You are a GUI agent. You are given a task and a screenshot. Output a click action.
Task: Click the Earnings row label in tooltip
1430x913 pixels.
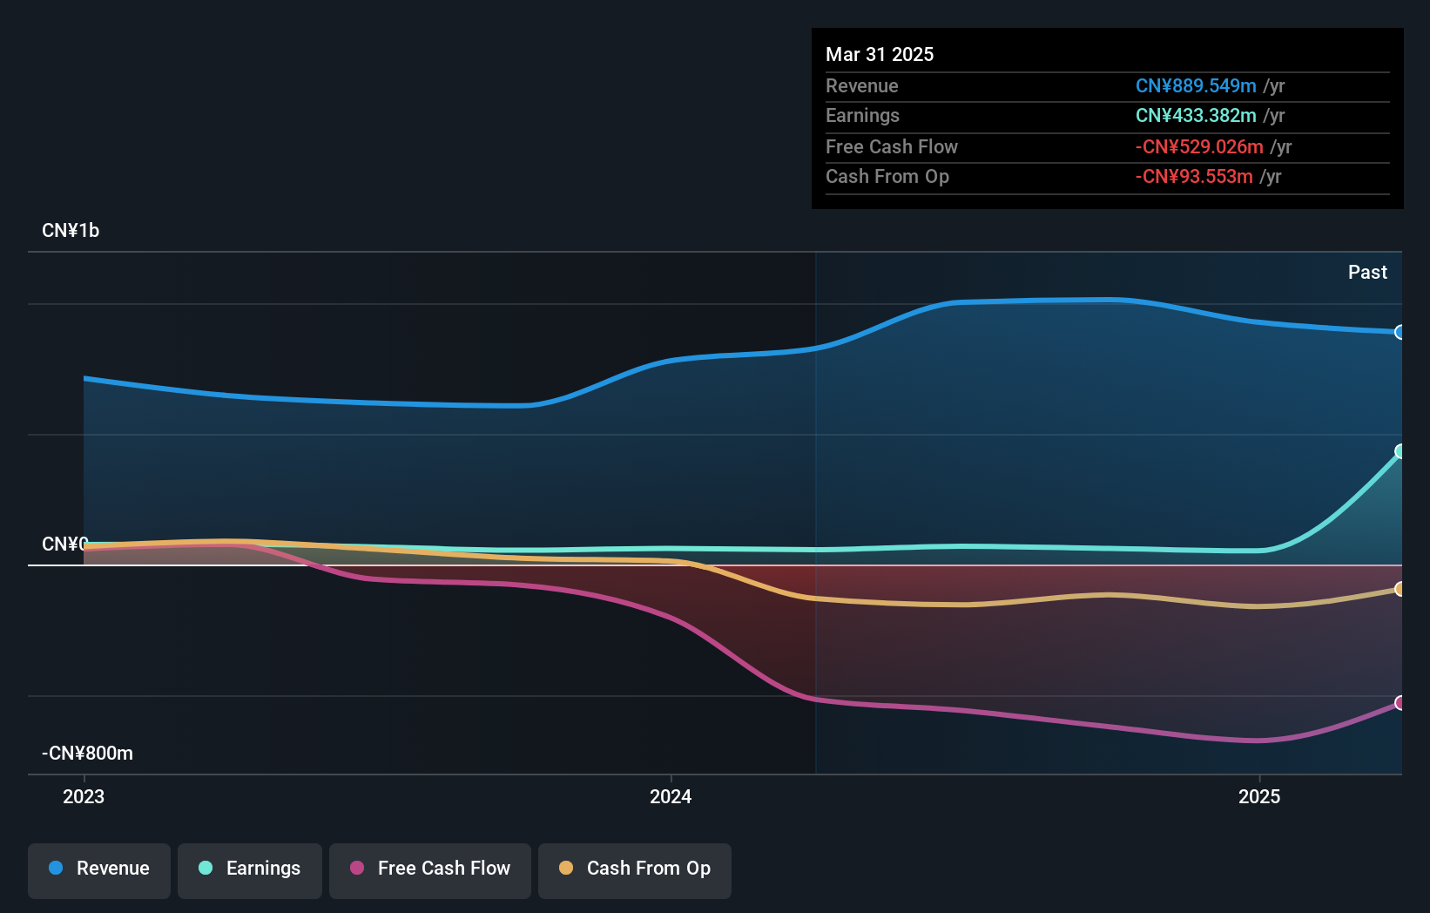[862, 116]
